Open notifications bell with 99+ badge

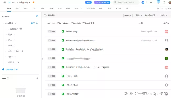click(x=158, y=2)
